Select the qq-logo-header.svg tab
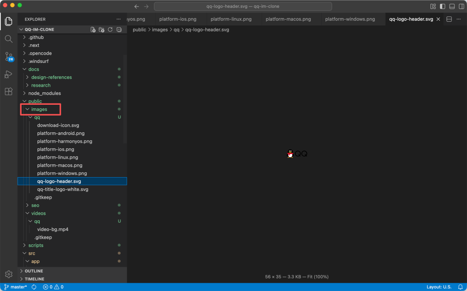The height and width of the screenshot is (291, 467). (411, 19)
